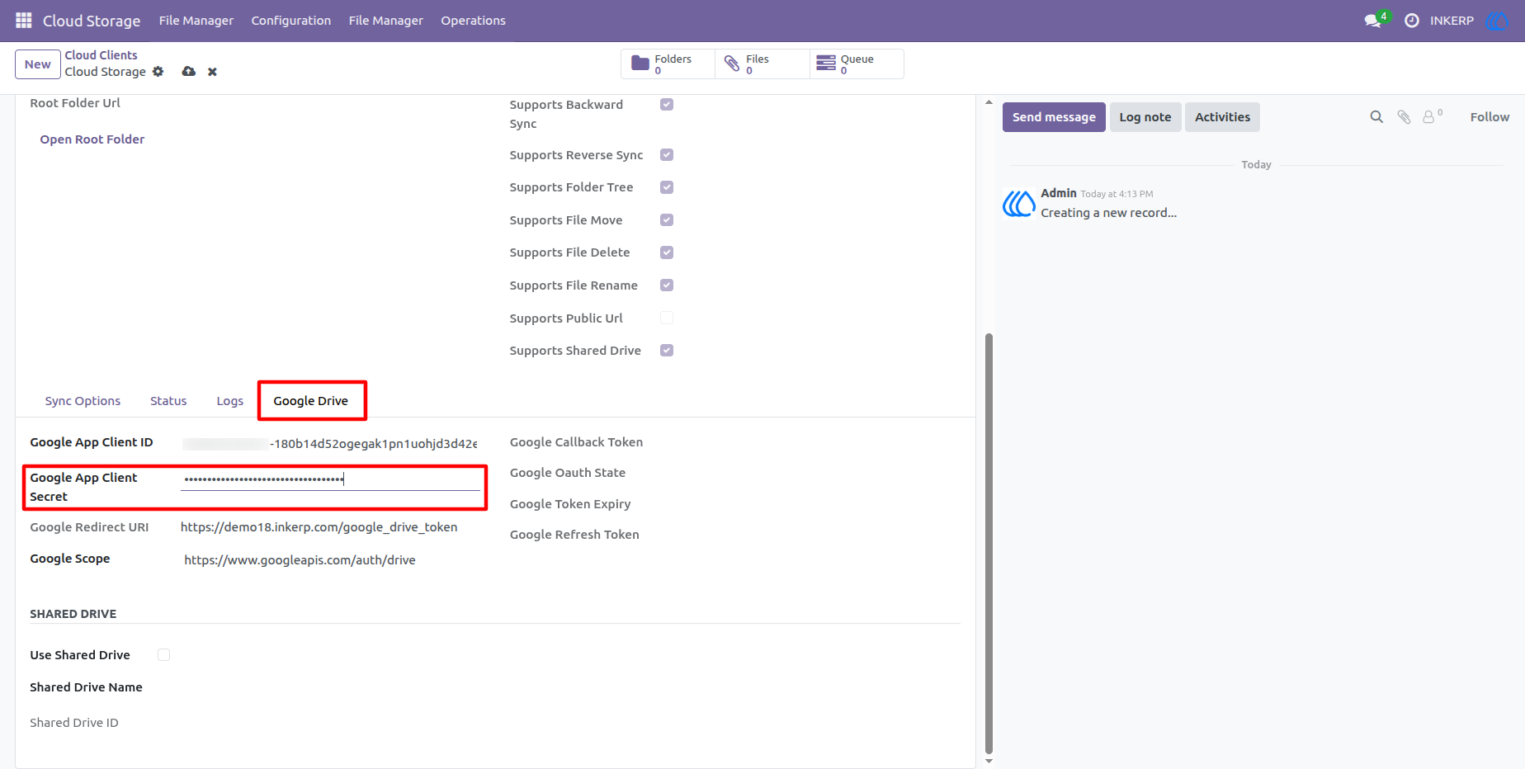Select the Google Drive tab
Image resolution: width=1525 pixels, height=769 pixels.
(311, 401)
